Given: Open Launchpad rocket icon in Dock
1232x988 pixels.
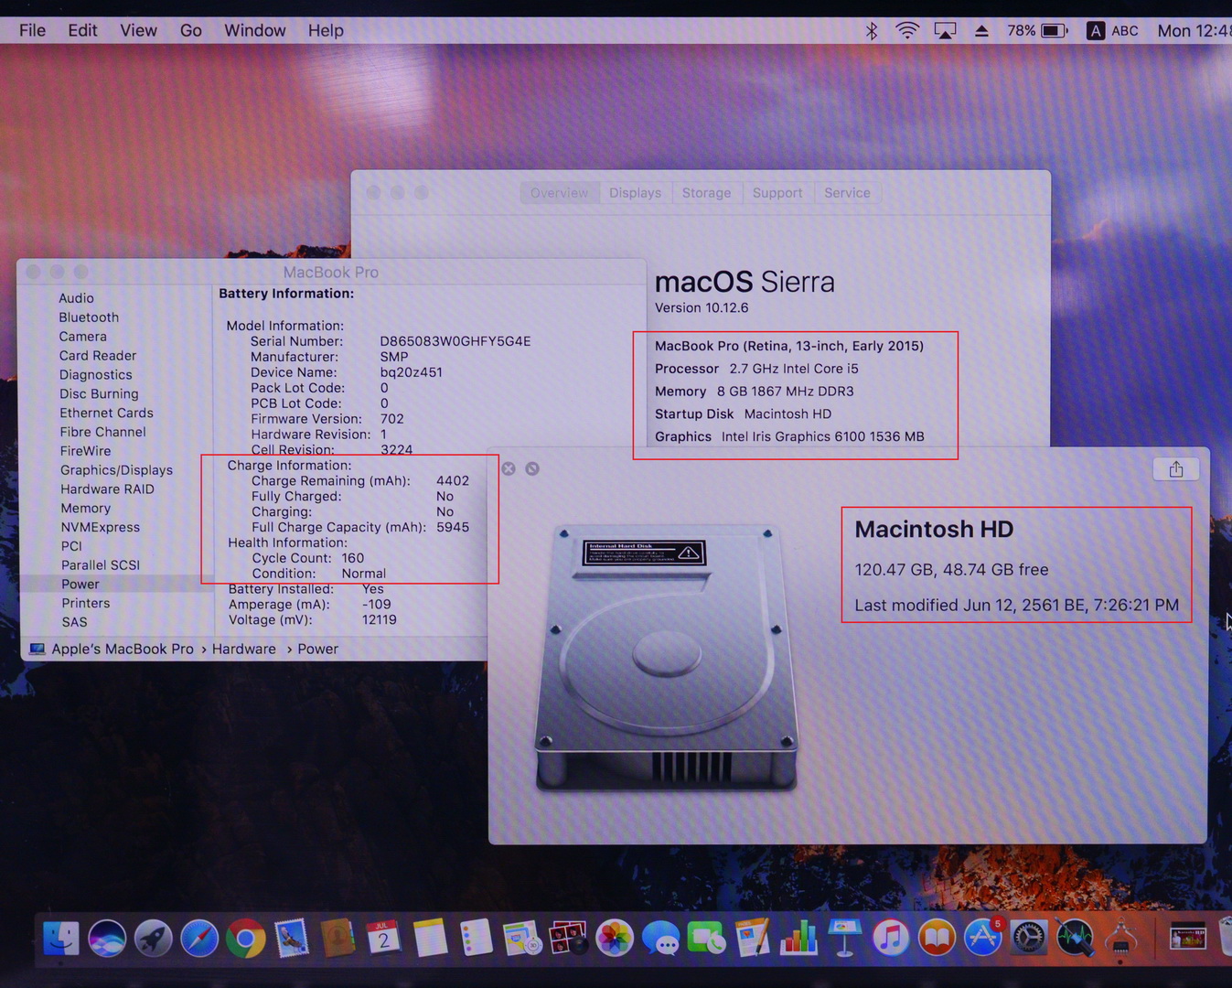Looking at the screenshot, I should 154,939.
